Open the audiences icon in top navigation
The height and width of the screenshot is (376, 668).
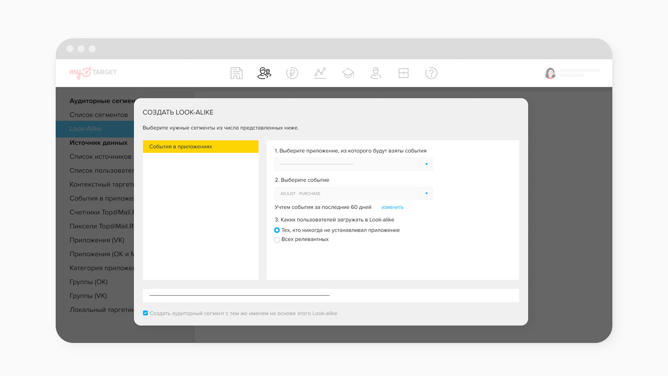coord(264,73)
